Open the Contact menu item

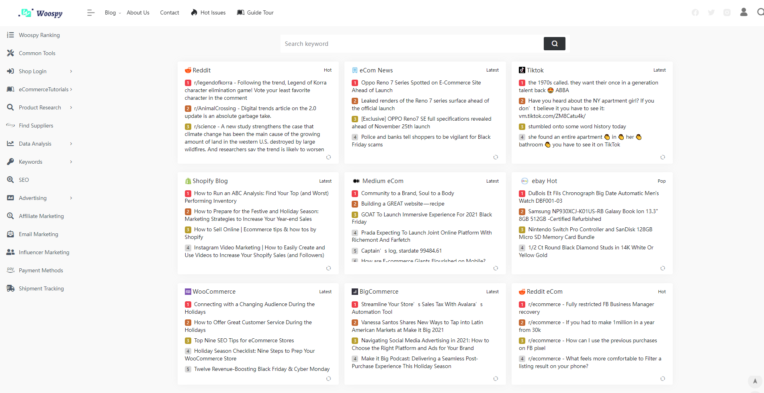(170, 13)
